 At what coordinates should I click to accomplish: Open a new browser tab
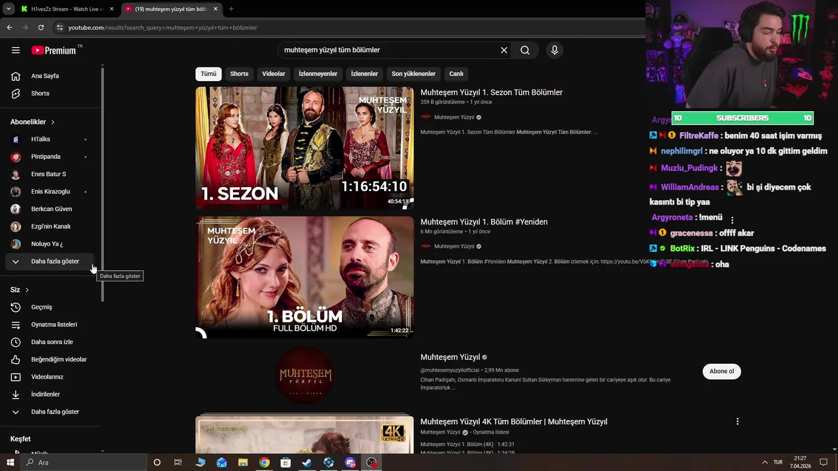coord(231,9)
